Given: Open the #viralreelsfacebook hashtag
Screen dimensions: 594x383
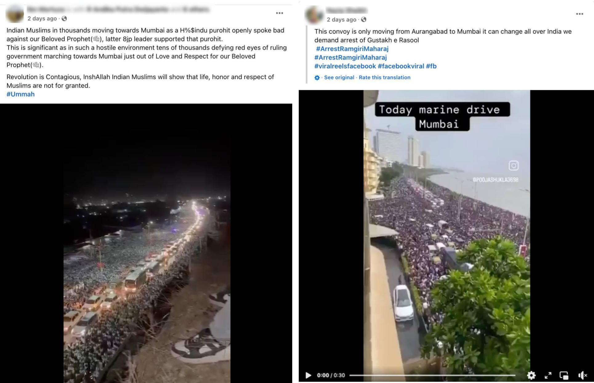Looking at the screenshot, I should click(x=345, y=66).
